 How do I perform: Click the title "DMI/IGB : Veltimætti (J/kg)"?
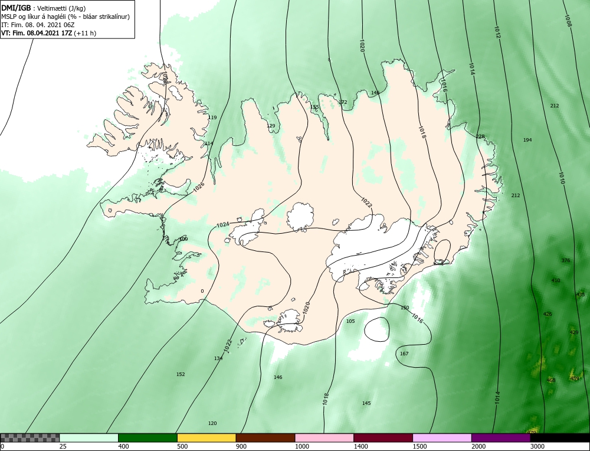pos(43,8)
